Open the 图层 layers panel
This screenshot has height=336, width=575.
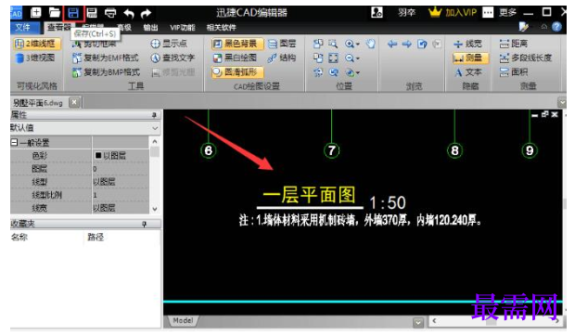coord(282,44)
